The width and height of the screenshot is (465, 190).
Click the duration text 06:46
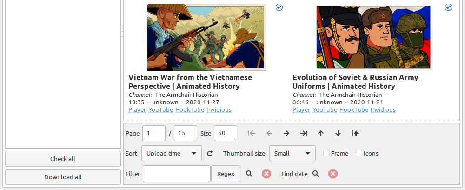[x=300, y=102]
